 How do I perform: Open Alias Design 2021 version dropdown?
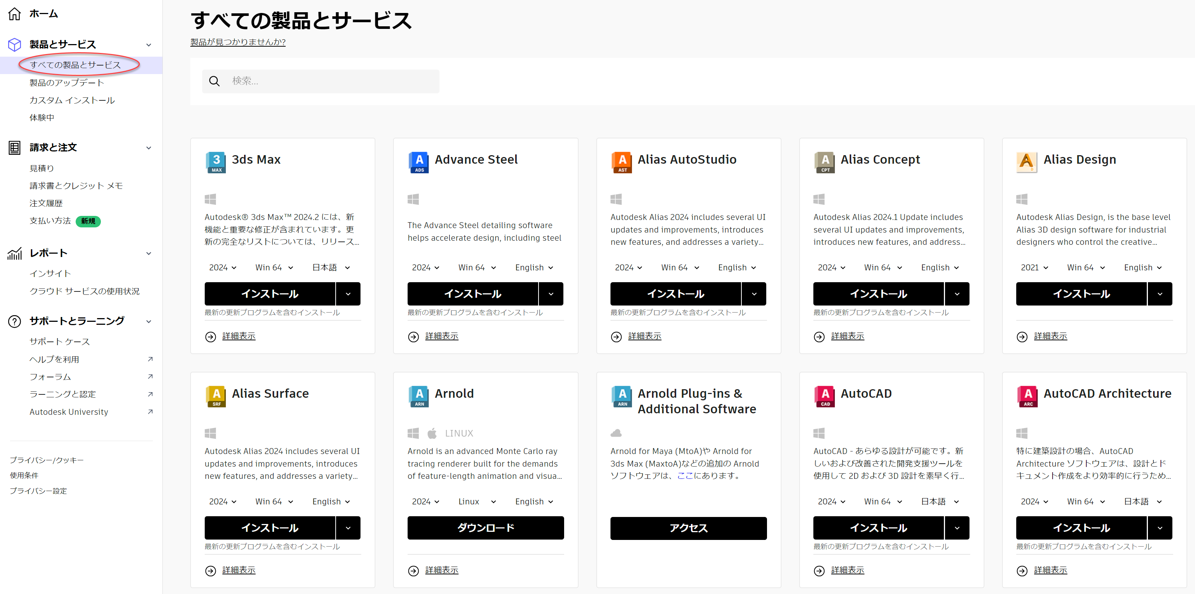[x=1034, y=267]
